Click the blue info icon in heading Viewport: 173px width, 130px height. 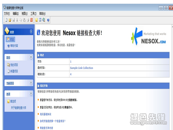point(38,33)
